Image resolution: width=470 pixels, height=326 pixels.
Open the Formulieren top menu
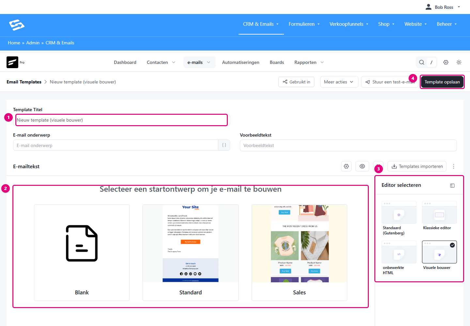point(304,24)
